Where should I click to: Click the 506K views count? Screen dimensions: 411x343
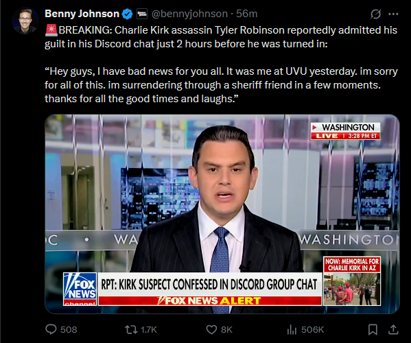pos(312,330)
